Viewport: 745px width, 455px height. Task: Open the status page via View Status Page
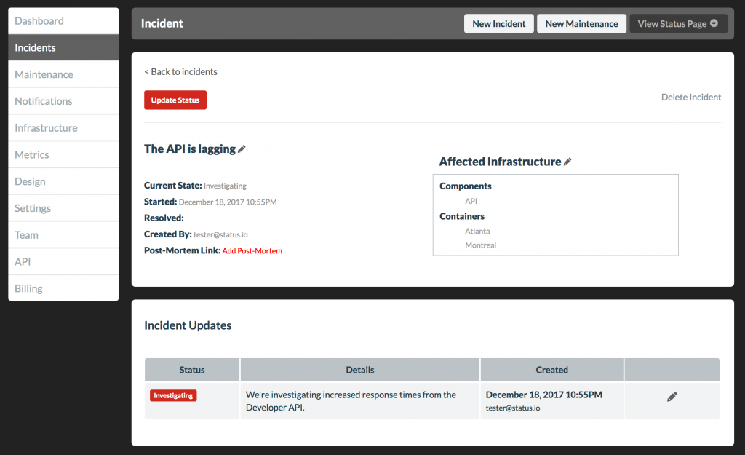[x=672, y=23]
